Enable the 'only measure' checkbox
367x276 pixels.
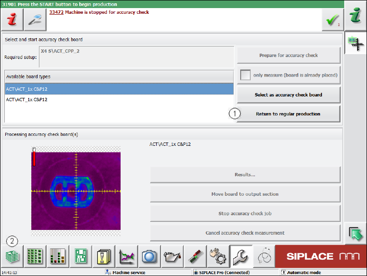pos(245,75)
